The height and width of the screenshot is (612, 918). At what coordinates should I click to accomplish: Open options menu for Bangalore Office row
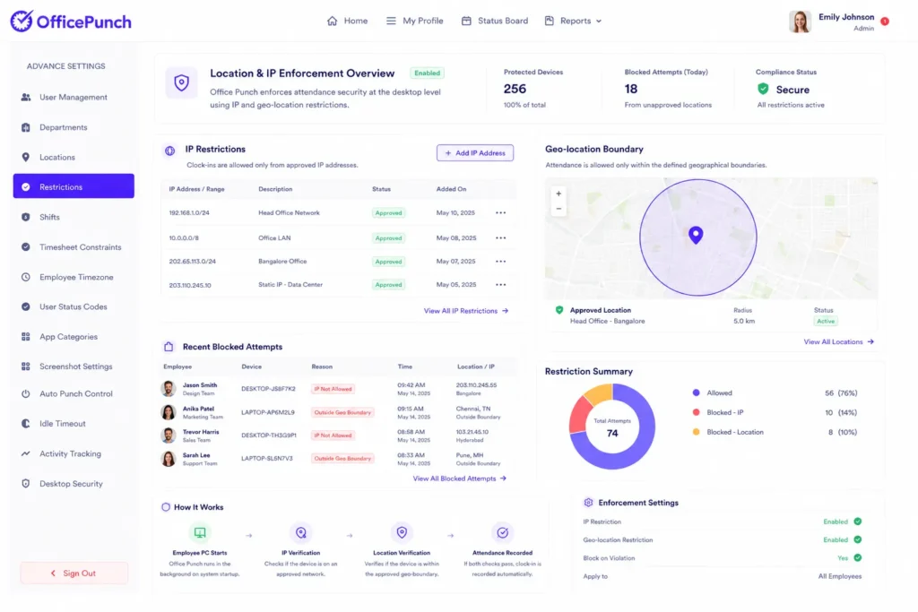pos(500,262)
